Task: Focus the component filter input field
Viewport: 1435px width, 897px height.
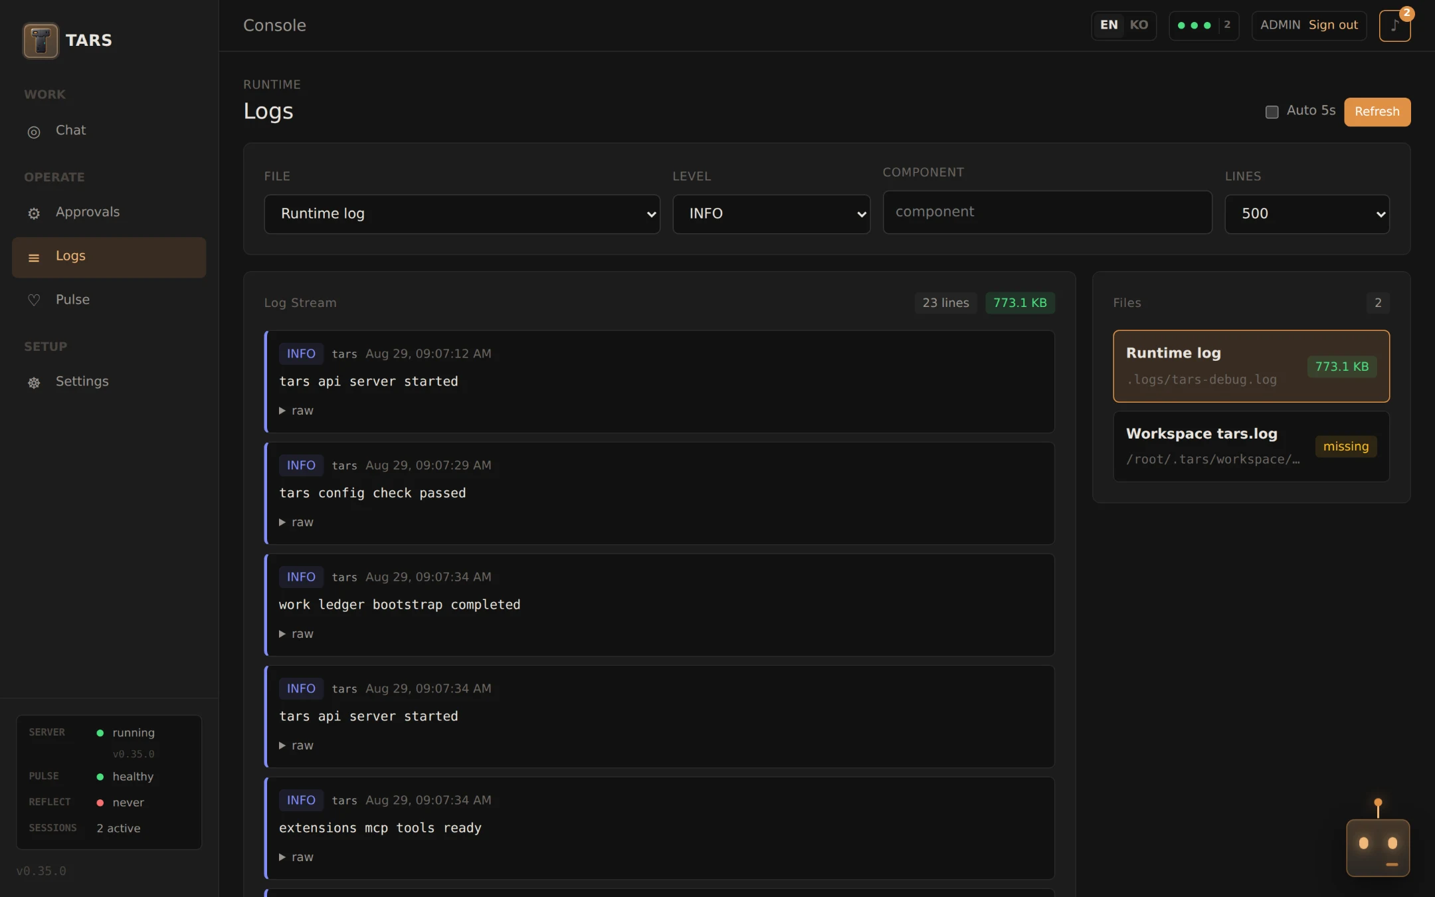Action: [1047, 212]
